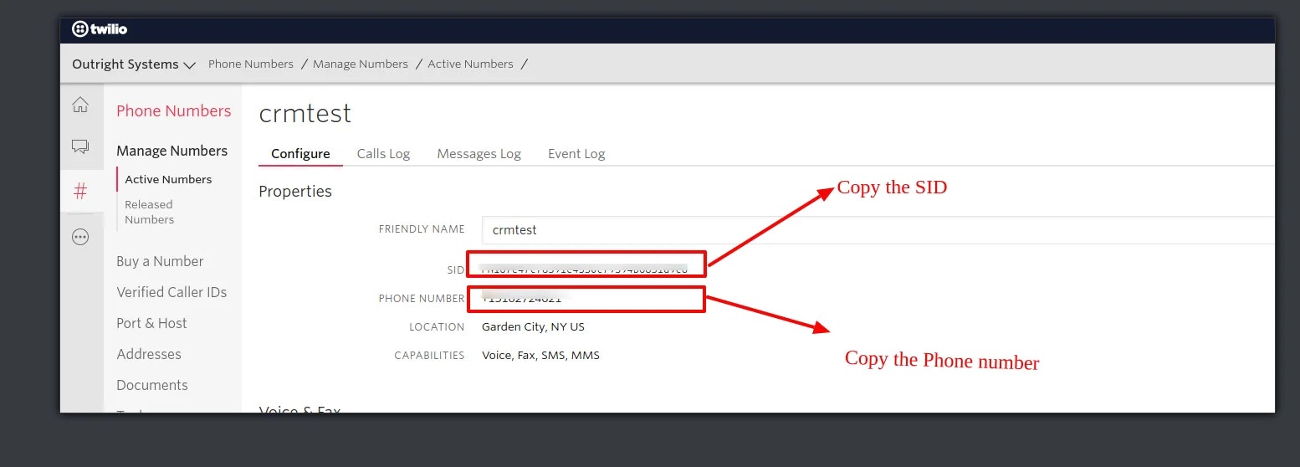Open the programmable messaging chat icon
The image size is (1300, 467).
point(80,147)
